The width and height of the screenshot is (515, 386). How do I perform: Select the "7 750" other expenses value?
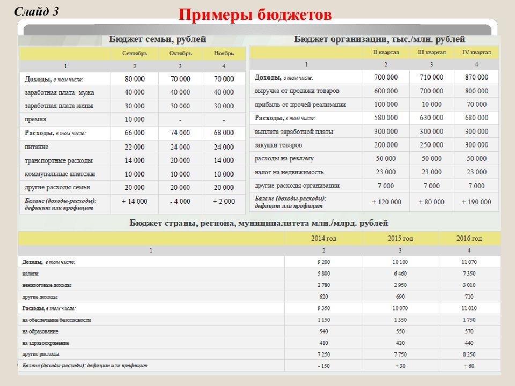coord(400,354)
